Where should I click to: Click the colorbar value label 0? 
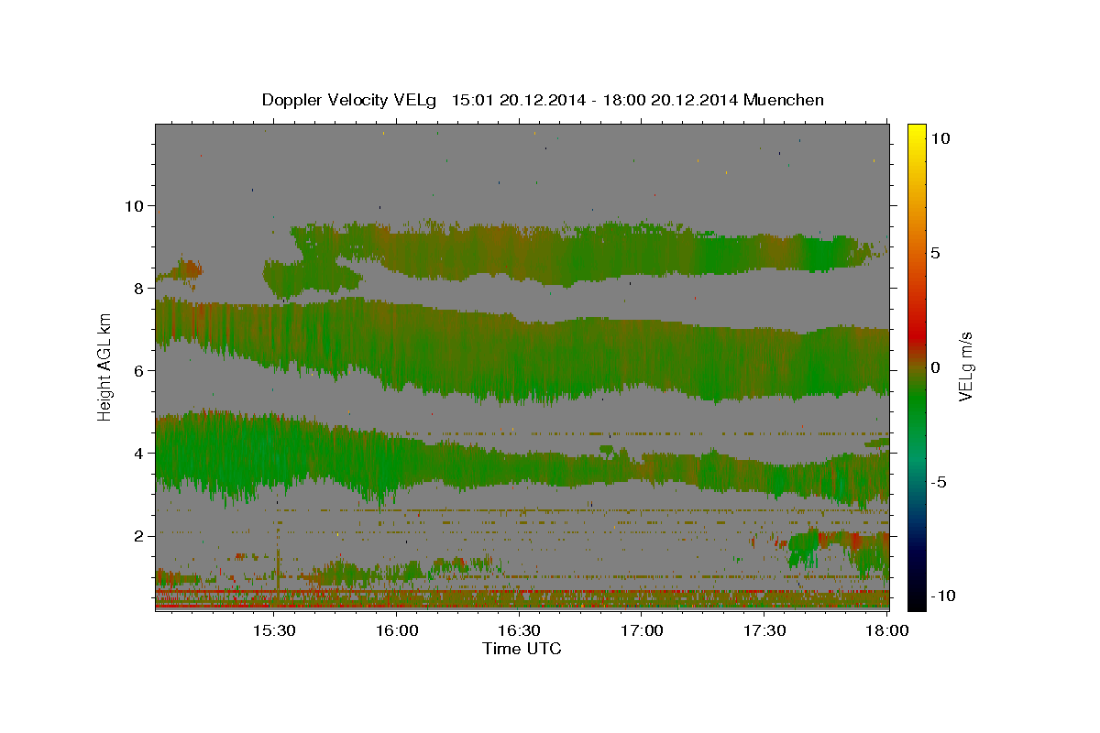click(936, 367)
